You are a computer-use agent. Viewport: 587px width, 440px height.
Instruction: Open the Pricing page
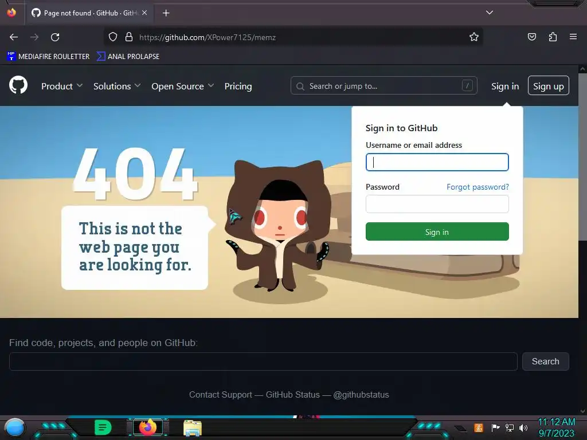point(238,86)
